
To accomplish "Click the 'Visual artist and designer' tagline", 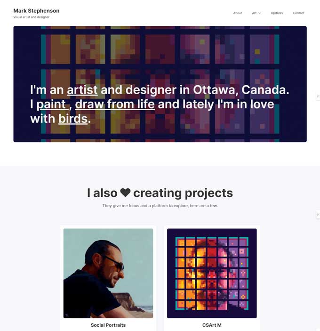I will pyautogui.click(x=32, y=17).
